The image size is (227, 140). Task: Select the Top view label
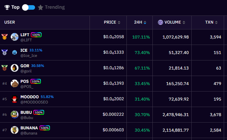click(15, 7)
